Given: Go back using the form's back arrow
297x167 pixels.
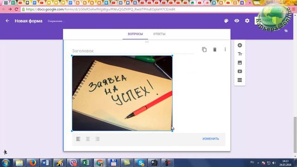Looking at the screenshot, I should [7, 20].
